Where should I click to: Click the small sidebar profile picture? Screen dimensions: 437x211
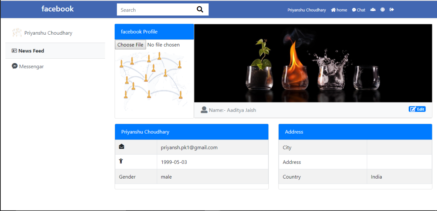click(x=17, y=33)
